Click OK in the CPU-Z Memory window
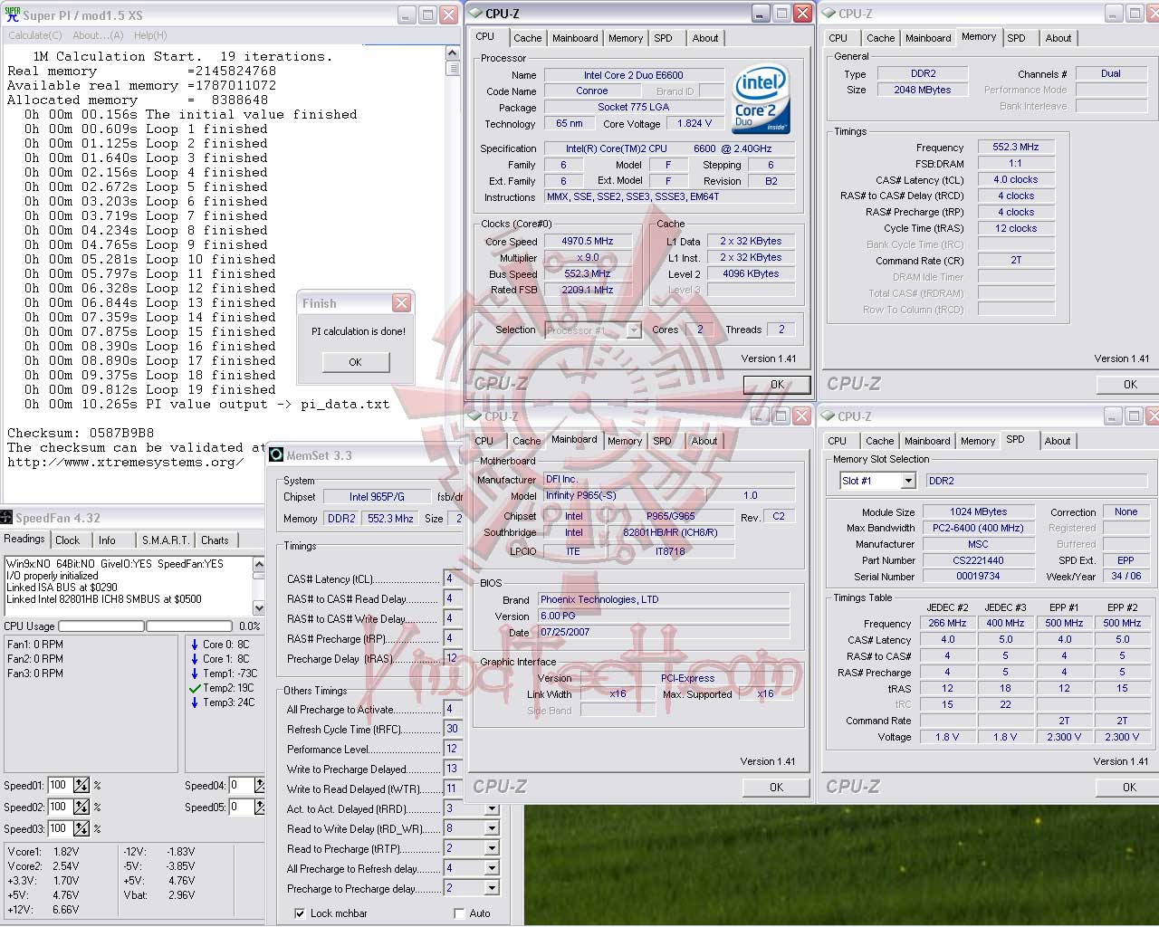This screenshot has height=927, width=1159. pyautogui.click(x=1130, y=385)
